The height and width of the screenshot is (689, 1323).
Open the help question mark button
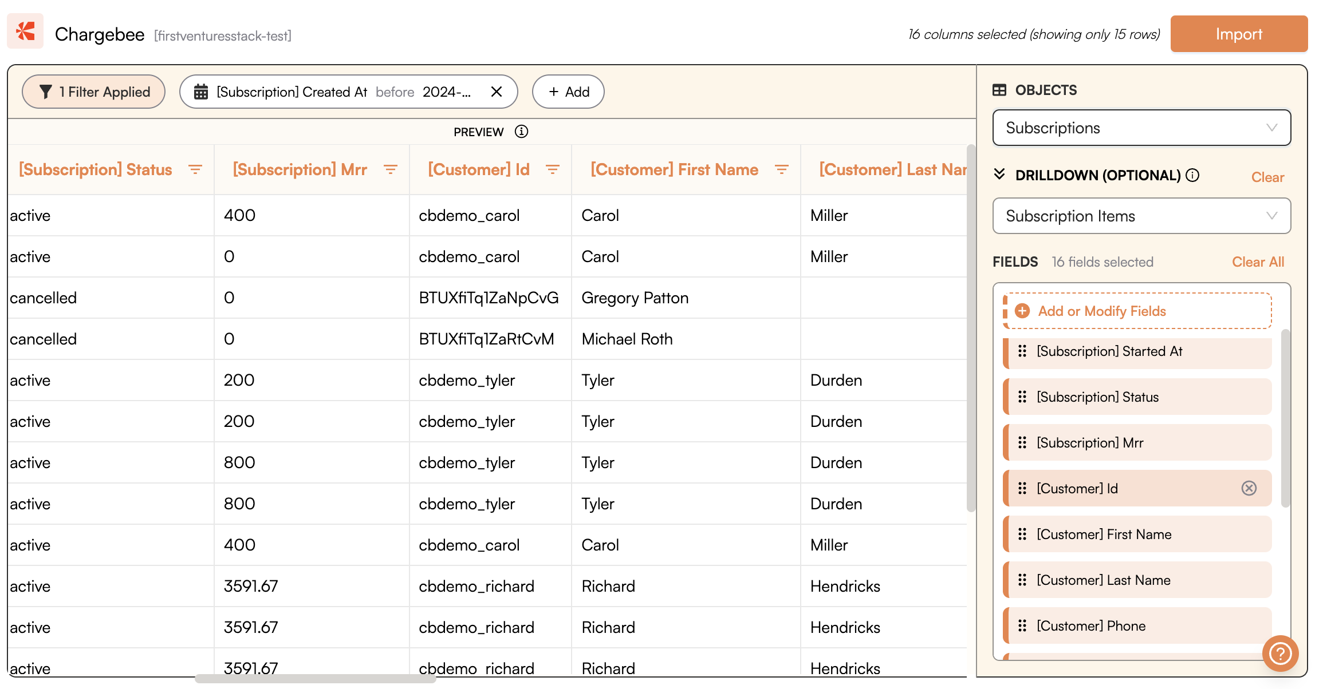[1280, 653]
